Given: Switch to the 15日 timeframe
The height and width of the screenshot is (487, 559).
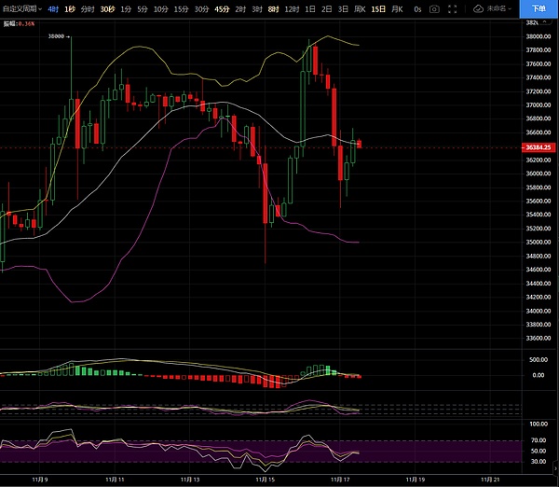Looking at the screenshot, I should (x=376, y=8).
